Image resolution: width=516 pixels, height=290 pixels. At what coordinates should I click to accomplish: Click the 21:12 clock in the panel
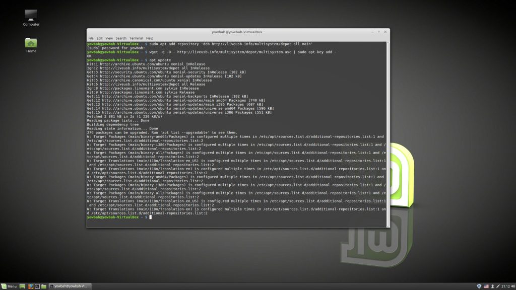click(x=505, y=286)
